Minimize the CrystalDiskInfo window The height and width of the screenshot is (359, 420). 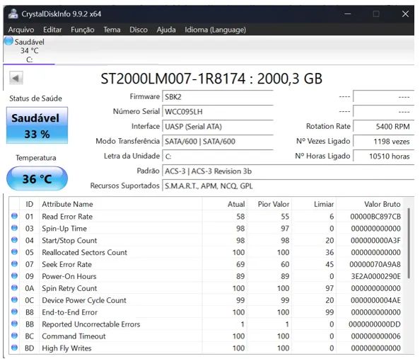click(x=347, y=13)
